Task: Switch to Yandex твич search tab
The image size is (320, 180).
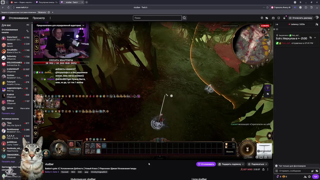Action: point(22,2)
